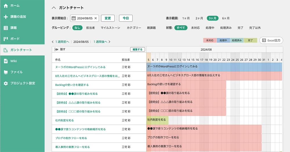Group issues by 担当者

(90, 28)
